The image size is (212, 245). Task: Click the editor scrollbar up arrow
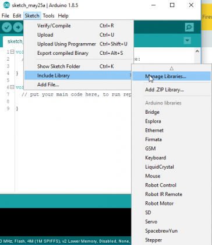click(197, 51)
